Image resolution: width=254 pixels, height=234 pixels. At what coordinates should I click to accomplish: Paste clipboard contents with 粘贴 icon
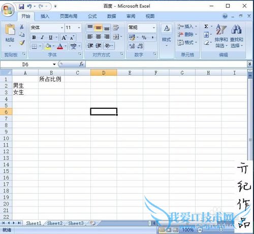point(10,30)
